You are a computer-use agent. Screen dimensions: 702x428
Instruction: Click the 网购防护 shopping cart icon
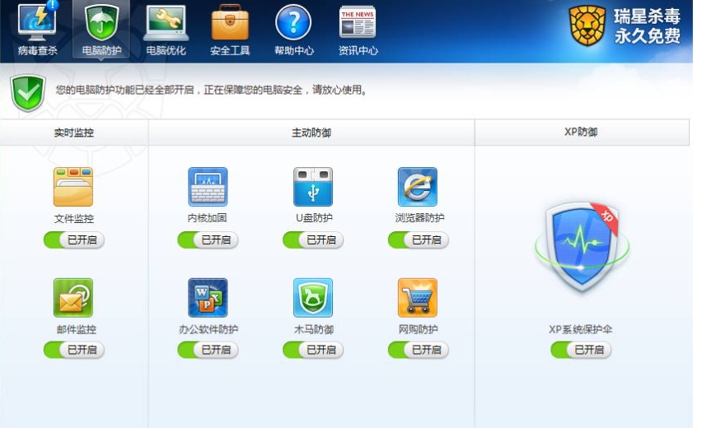[418, 297]
